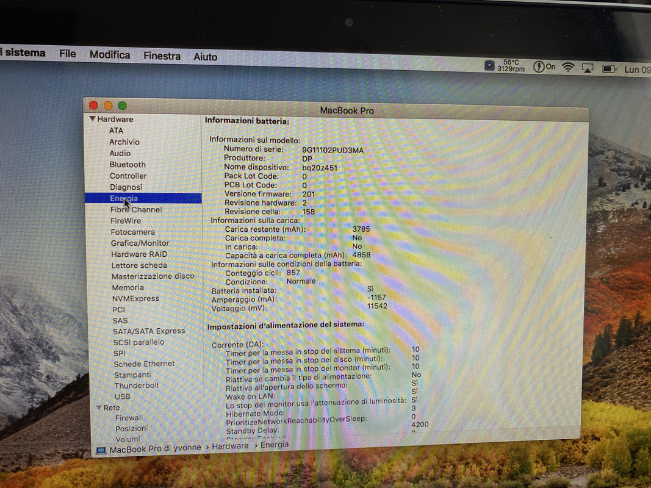Viewport: 651px width, 488px height.
Task: Select Firewall under Rete
Action: (x=129, y=418)
